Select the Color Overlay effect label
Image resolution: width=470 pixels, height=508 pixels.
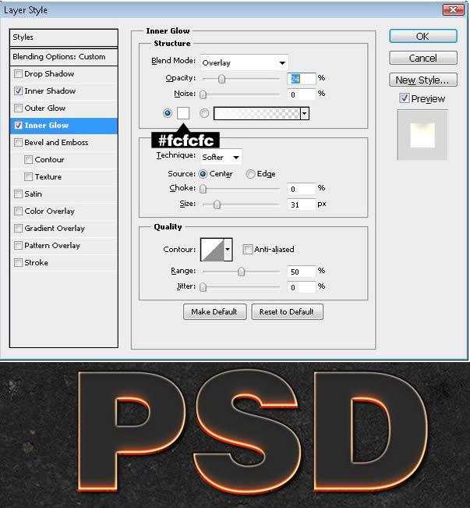click(x=50, y=211)
